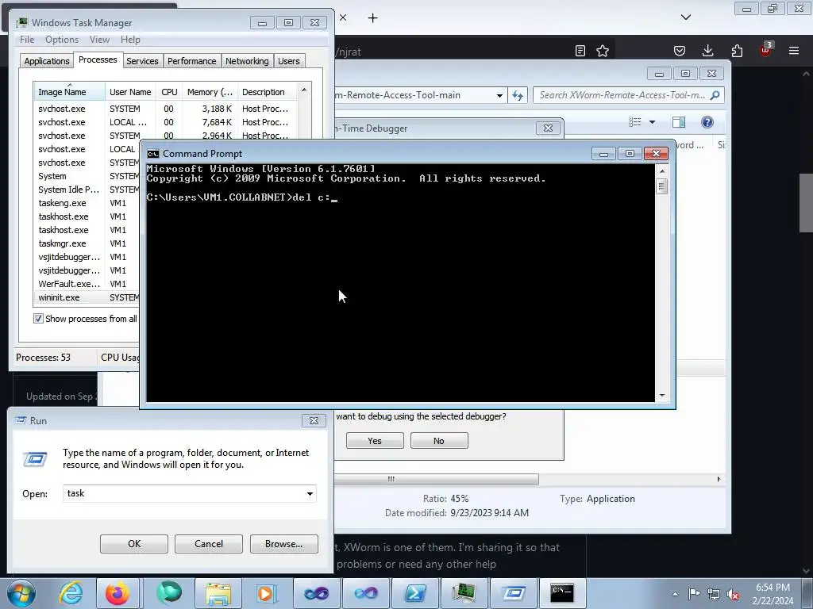Sort processes by Image Name column
This screenshot has height=609, width=813.
click(70, 92)
